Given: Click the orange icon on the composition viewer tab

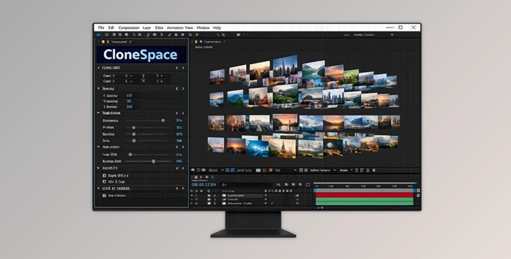Looking at the screenshot, I should click(x=196, y=42).
